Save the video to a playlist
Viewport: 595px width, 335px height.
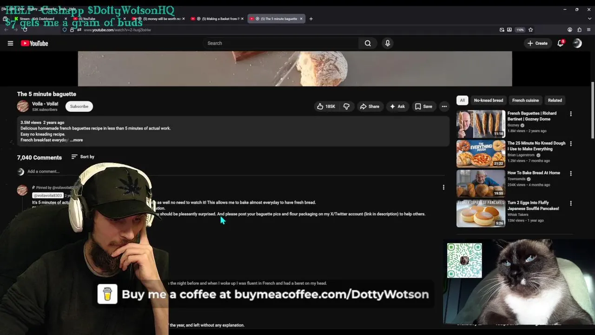(423, 107)
